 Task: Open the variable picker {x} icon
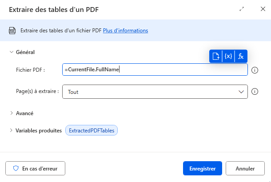[x=228, y=56]
